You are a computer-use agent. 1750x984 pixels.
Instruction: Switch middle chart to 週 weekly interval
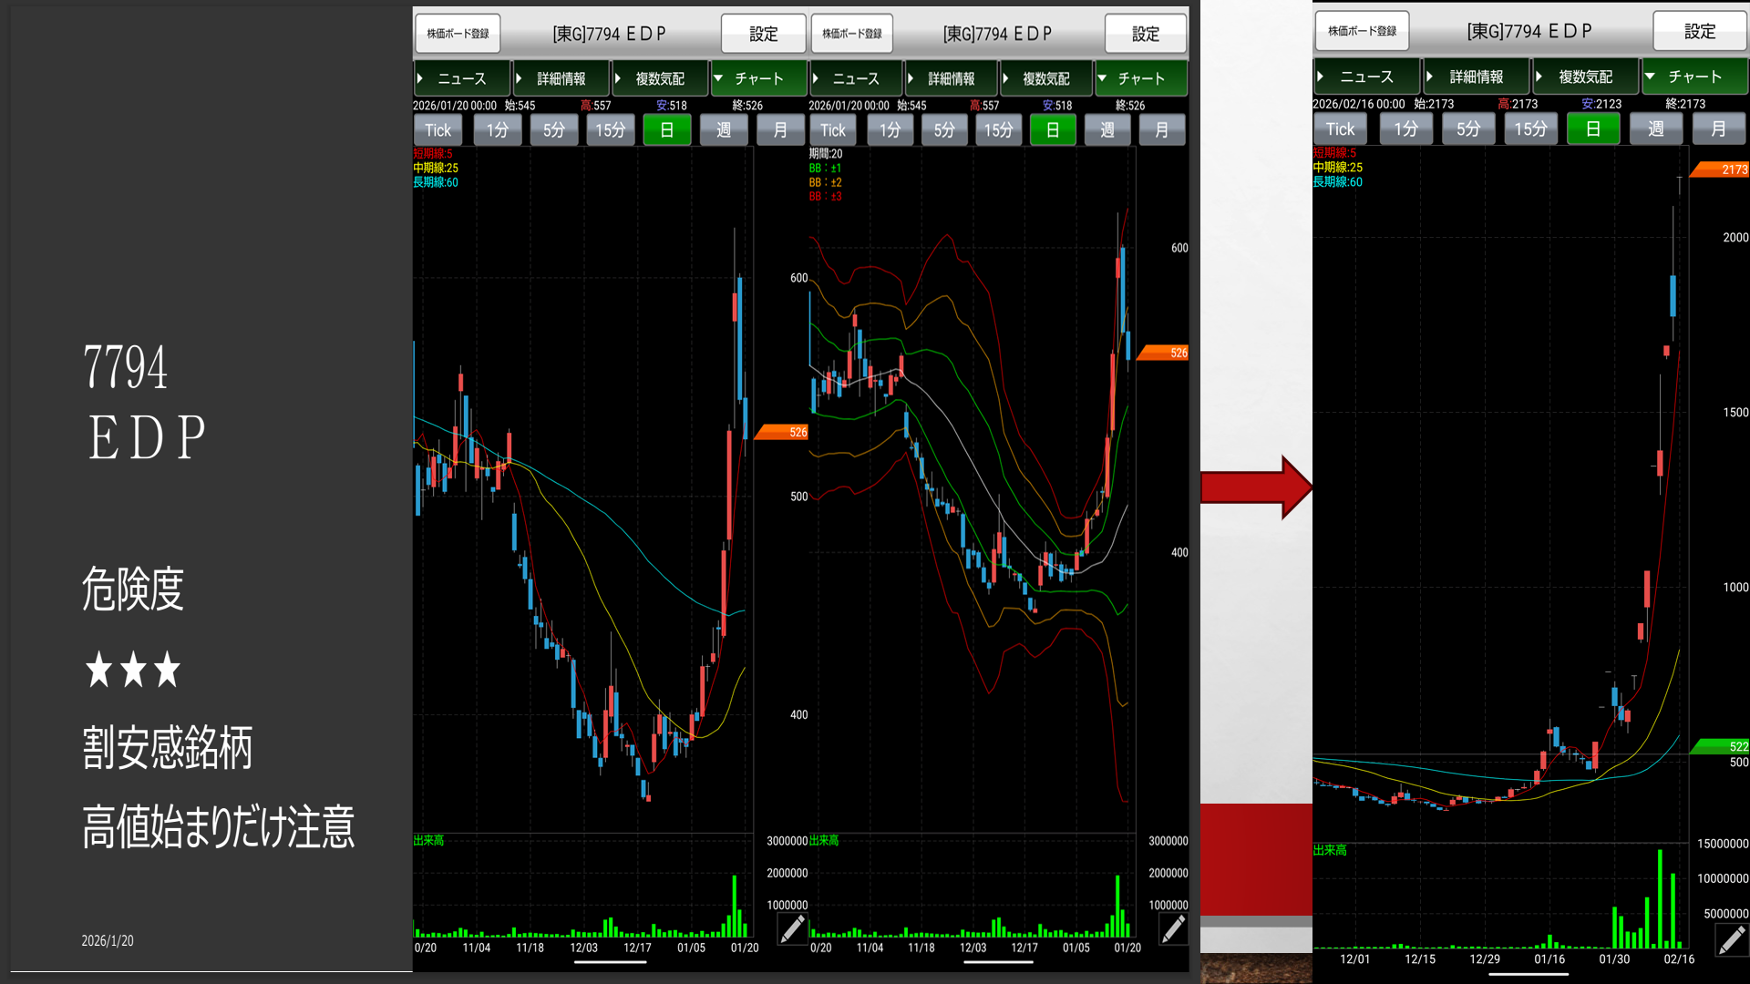[1107, 130]
